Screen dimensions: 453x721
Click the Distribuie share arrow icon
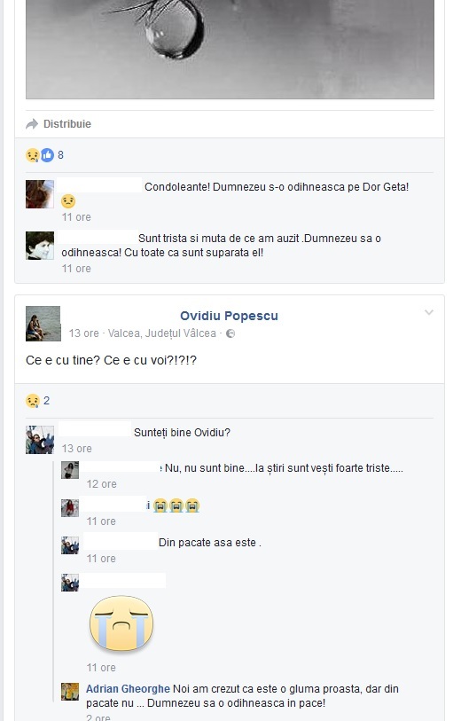[x=32, y=123]
